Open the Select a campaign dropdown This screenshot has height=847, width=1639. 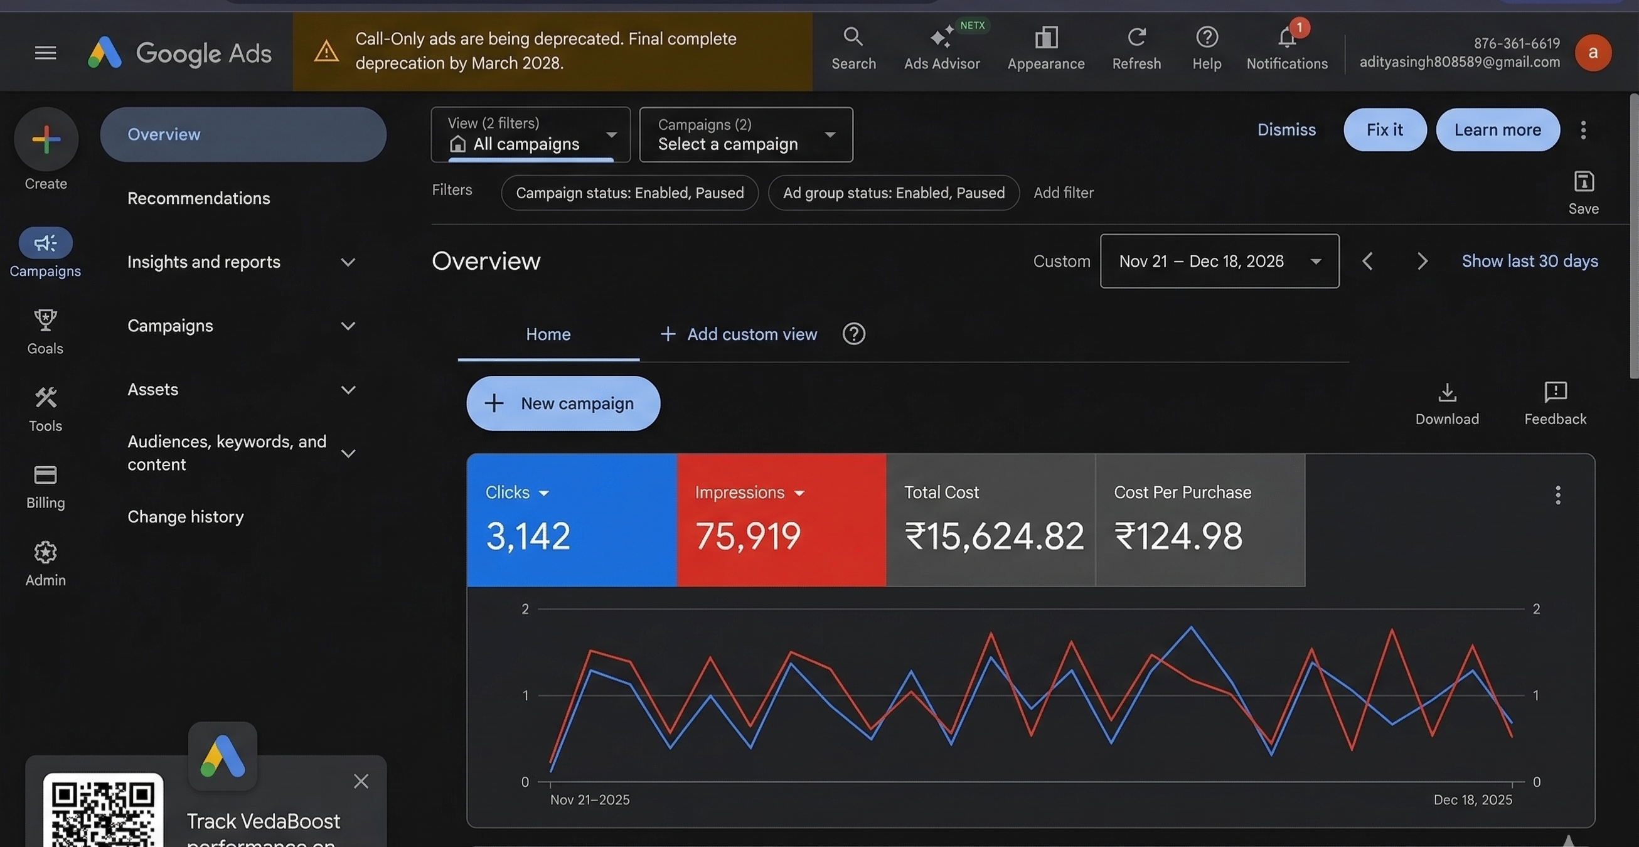[745, 135]
